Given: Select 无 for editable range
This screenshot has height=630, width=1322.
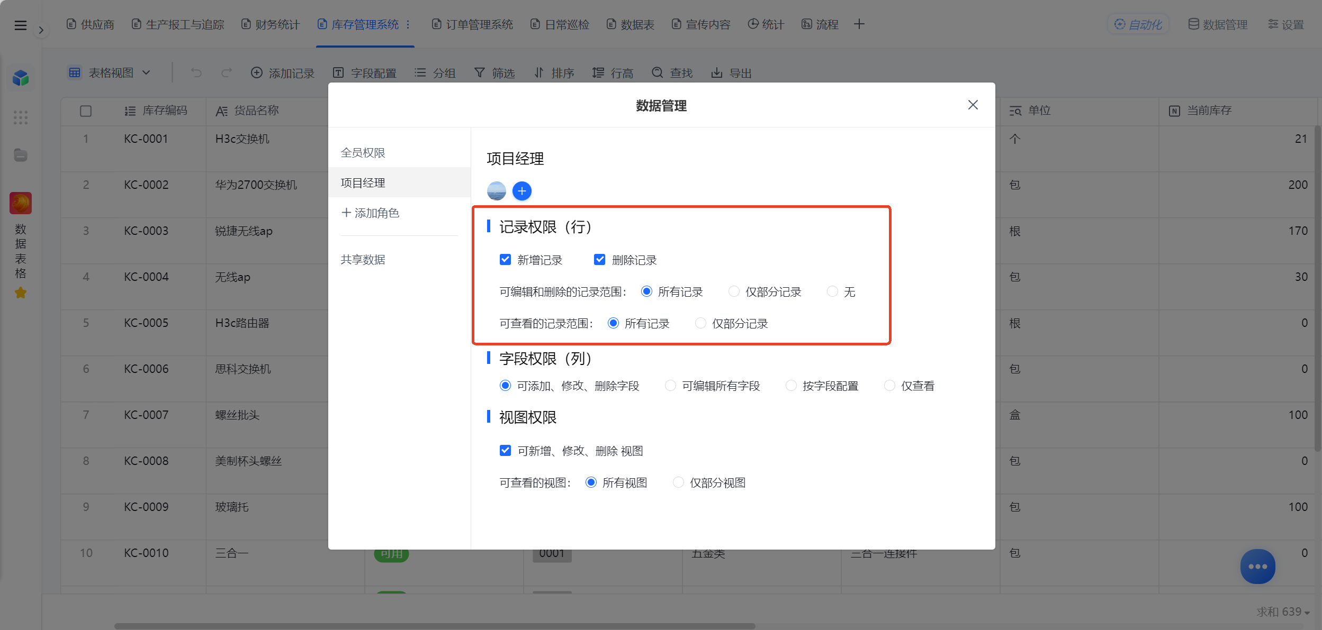Looking at the screenshot, I should coord(832,291).
